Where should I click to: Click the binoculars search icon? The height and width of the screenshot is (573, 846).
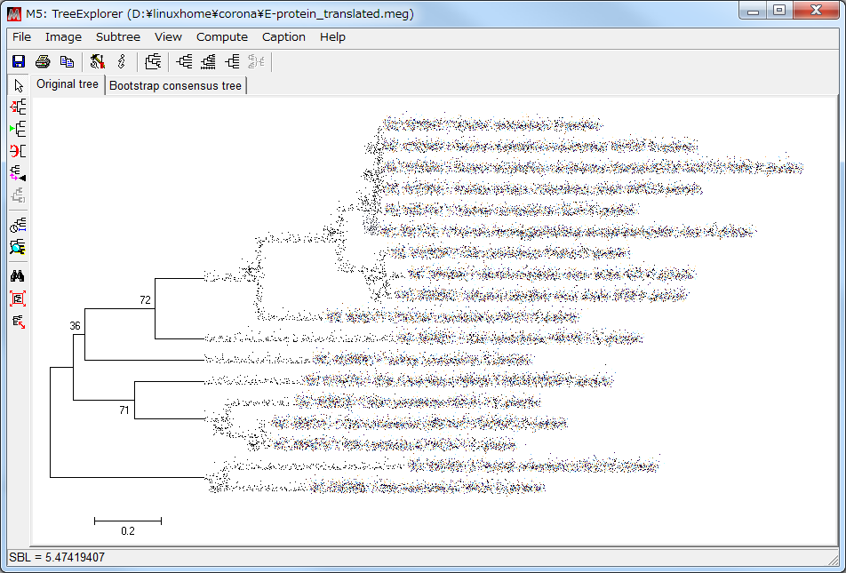click(18, 276)
